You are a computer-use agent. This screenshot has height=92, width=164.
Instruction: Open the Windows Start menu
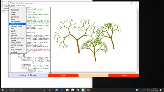[3, 90]
